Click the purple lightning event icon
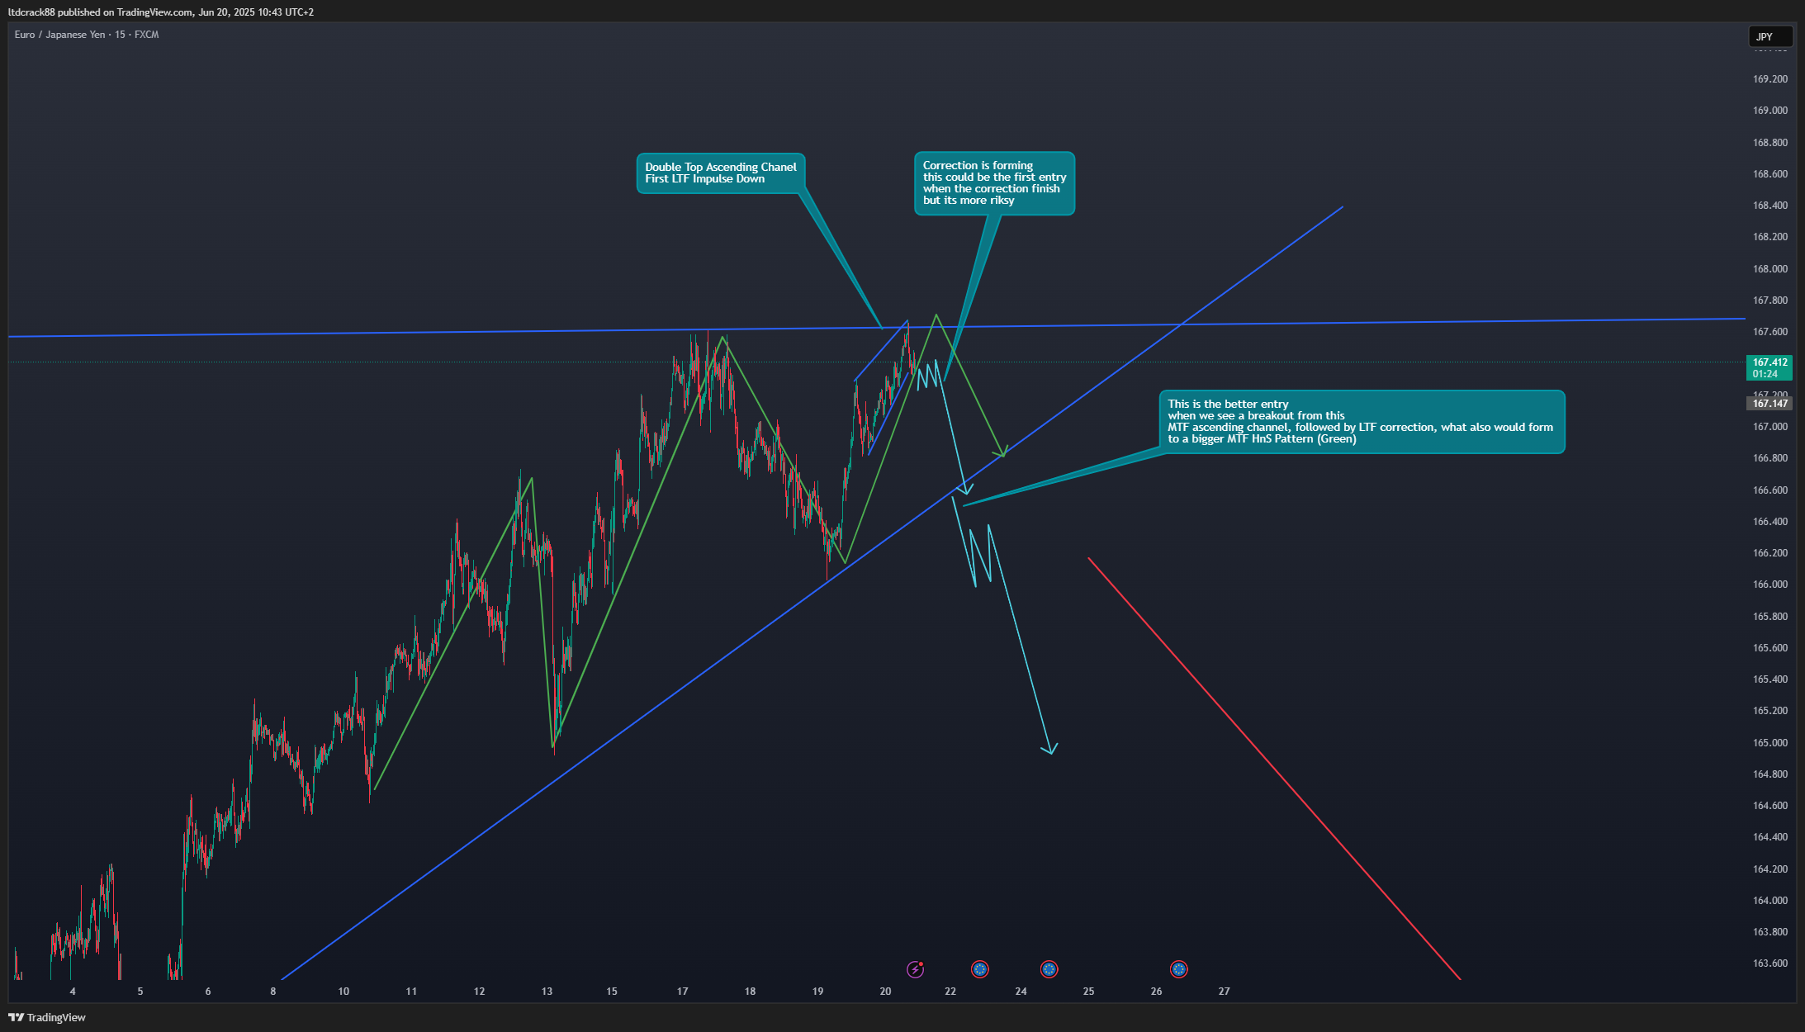 (915, 969)
